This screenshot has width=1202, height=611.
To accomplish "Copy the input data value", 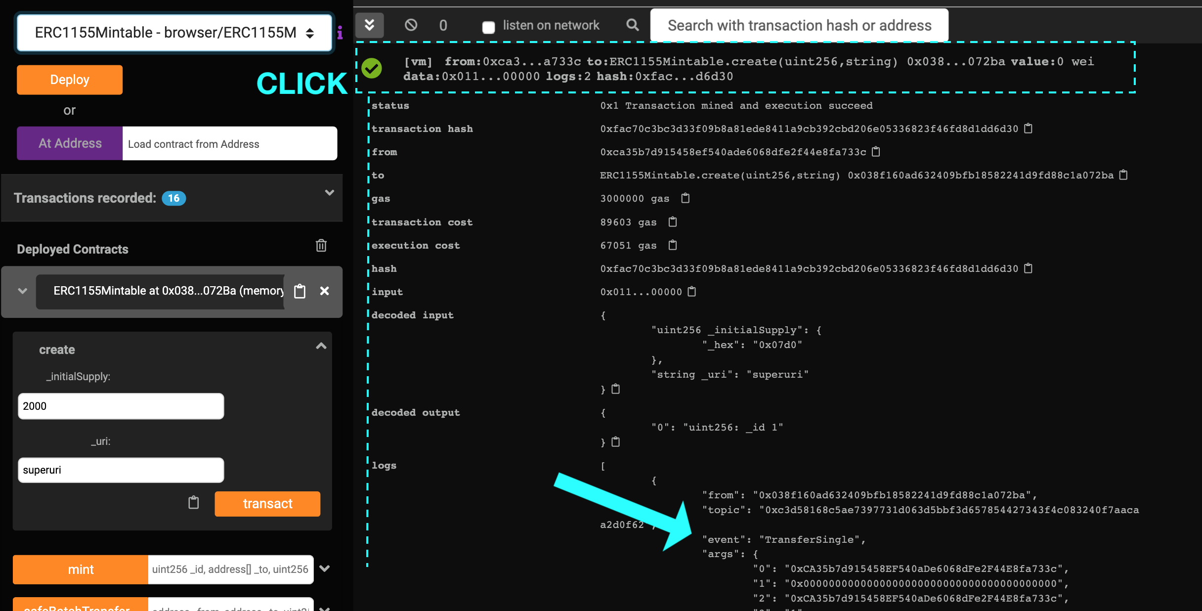I will tap(692, 292).
